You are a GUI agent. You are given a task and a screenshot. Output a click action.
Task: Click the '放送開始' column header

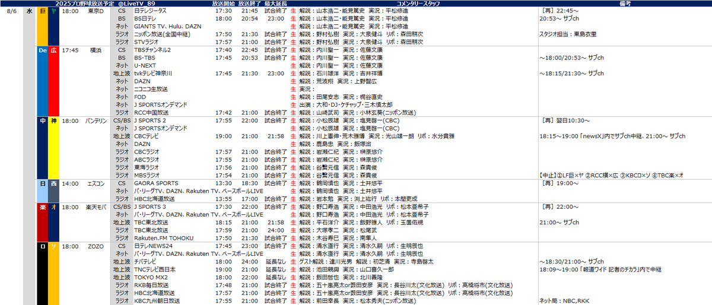(224, 4)
